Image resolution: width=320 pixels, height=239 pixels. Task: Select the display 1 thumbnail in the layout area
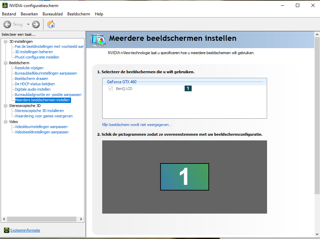[185, 177]
